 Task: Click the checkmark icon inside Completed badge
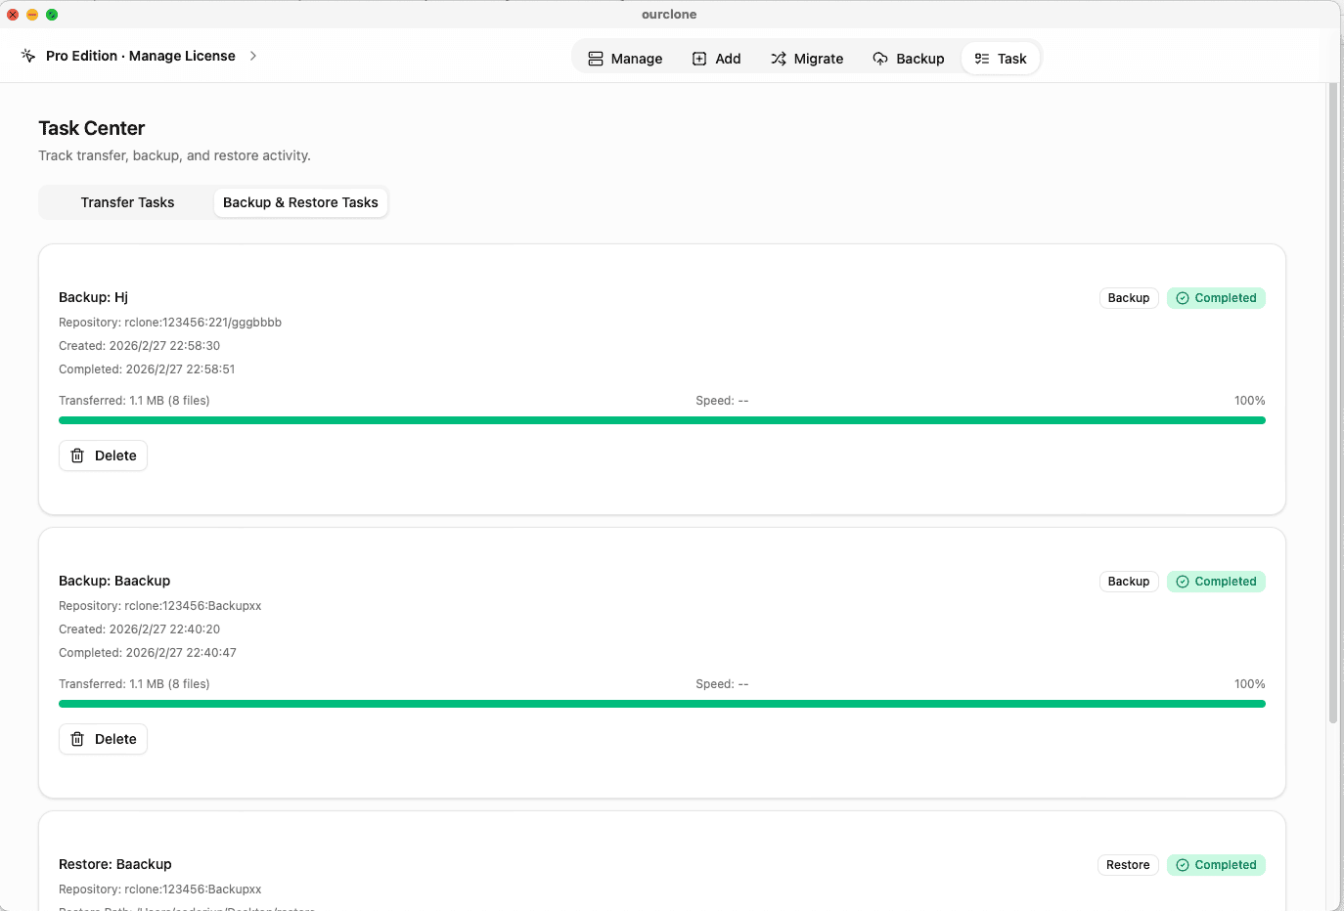1183,298
